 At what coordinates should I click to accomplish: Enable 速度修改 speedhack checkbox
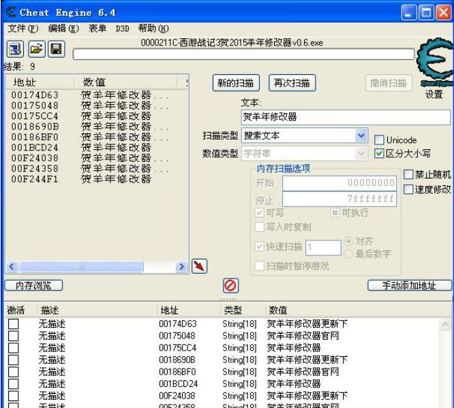point(408,189)
